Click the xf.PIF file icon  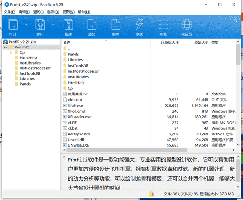click(x=65, y=123)
